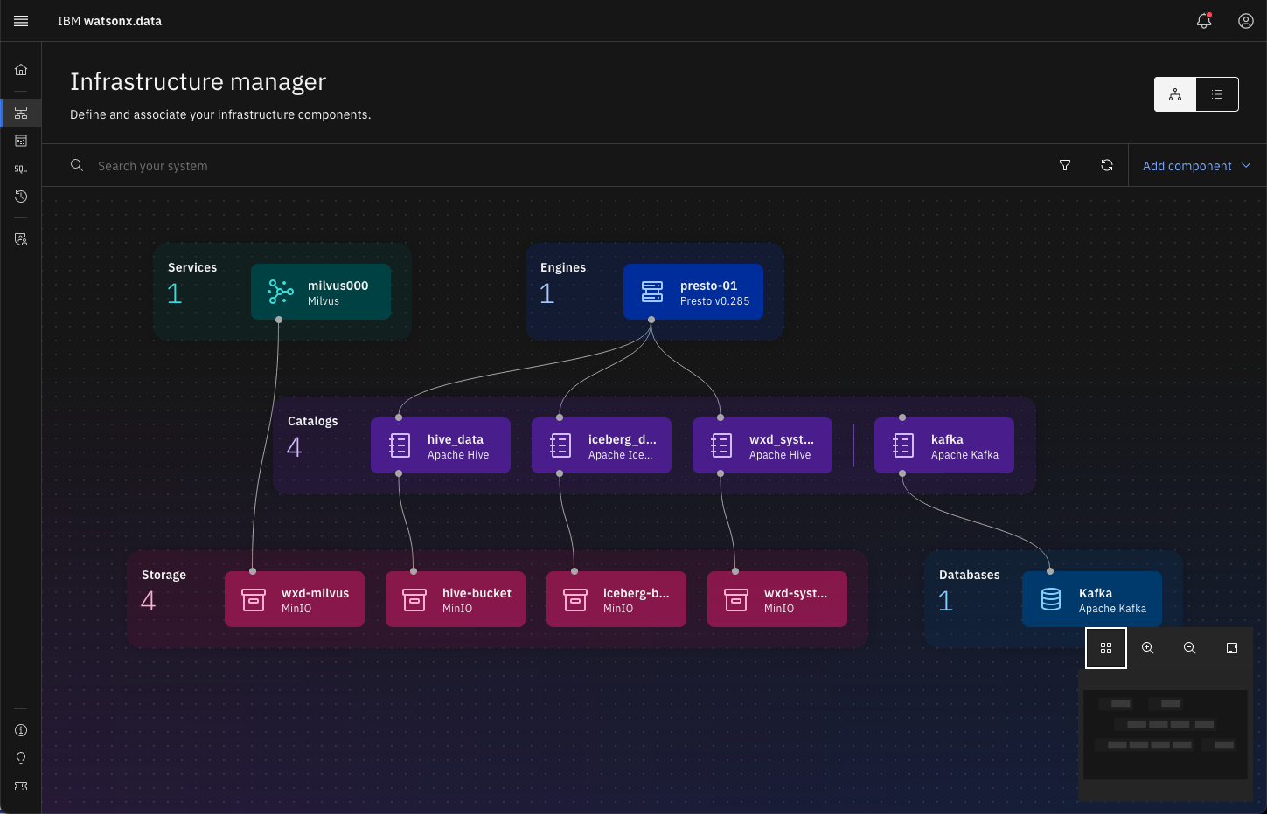Select the iceberg_d... catalog node

click(602, 445)
